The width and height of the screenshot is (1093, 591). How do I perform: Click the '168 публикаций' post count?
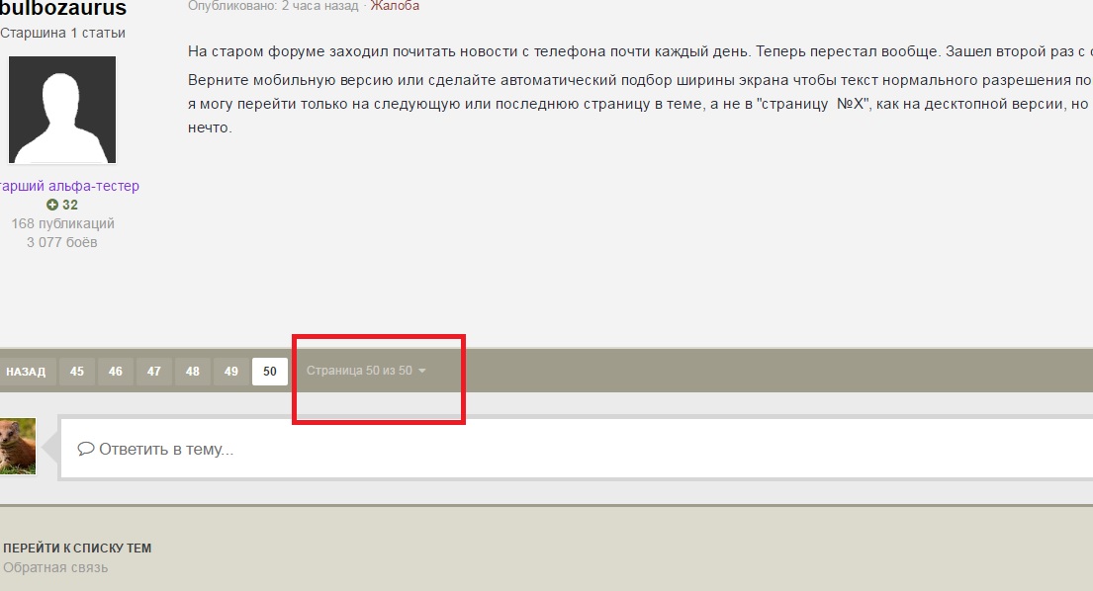(62, 223)
